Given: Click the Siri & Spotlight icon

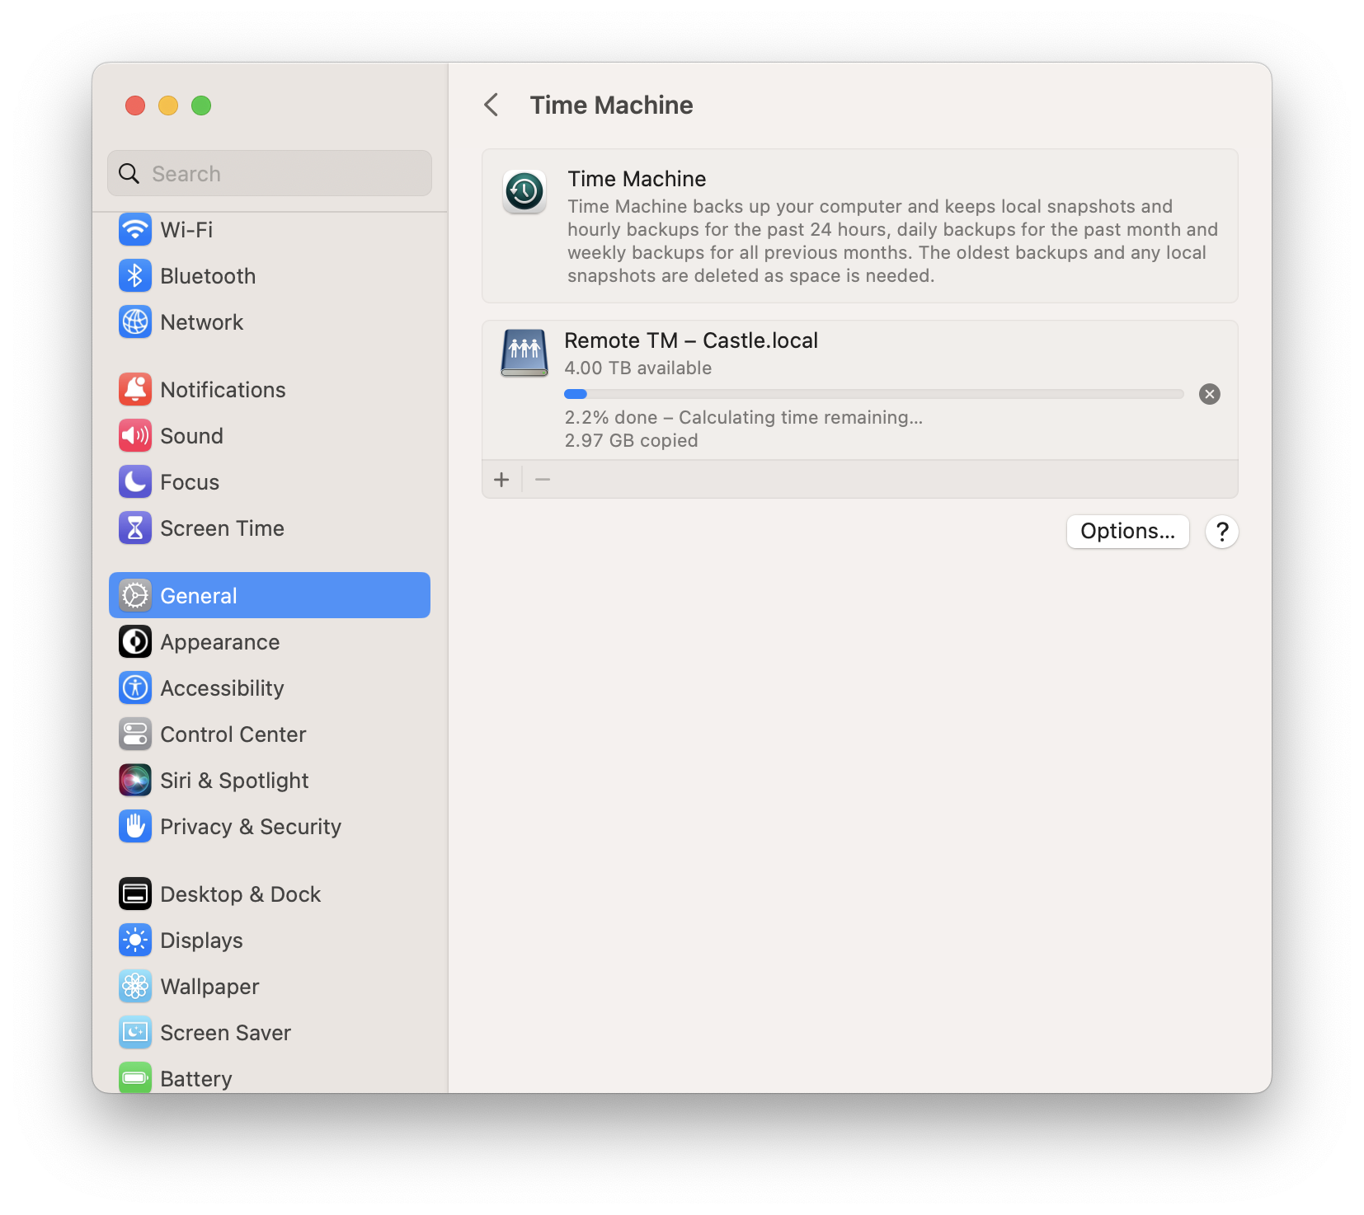Looking at the screenshot, I should pos(135,781).
